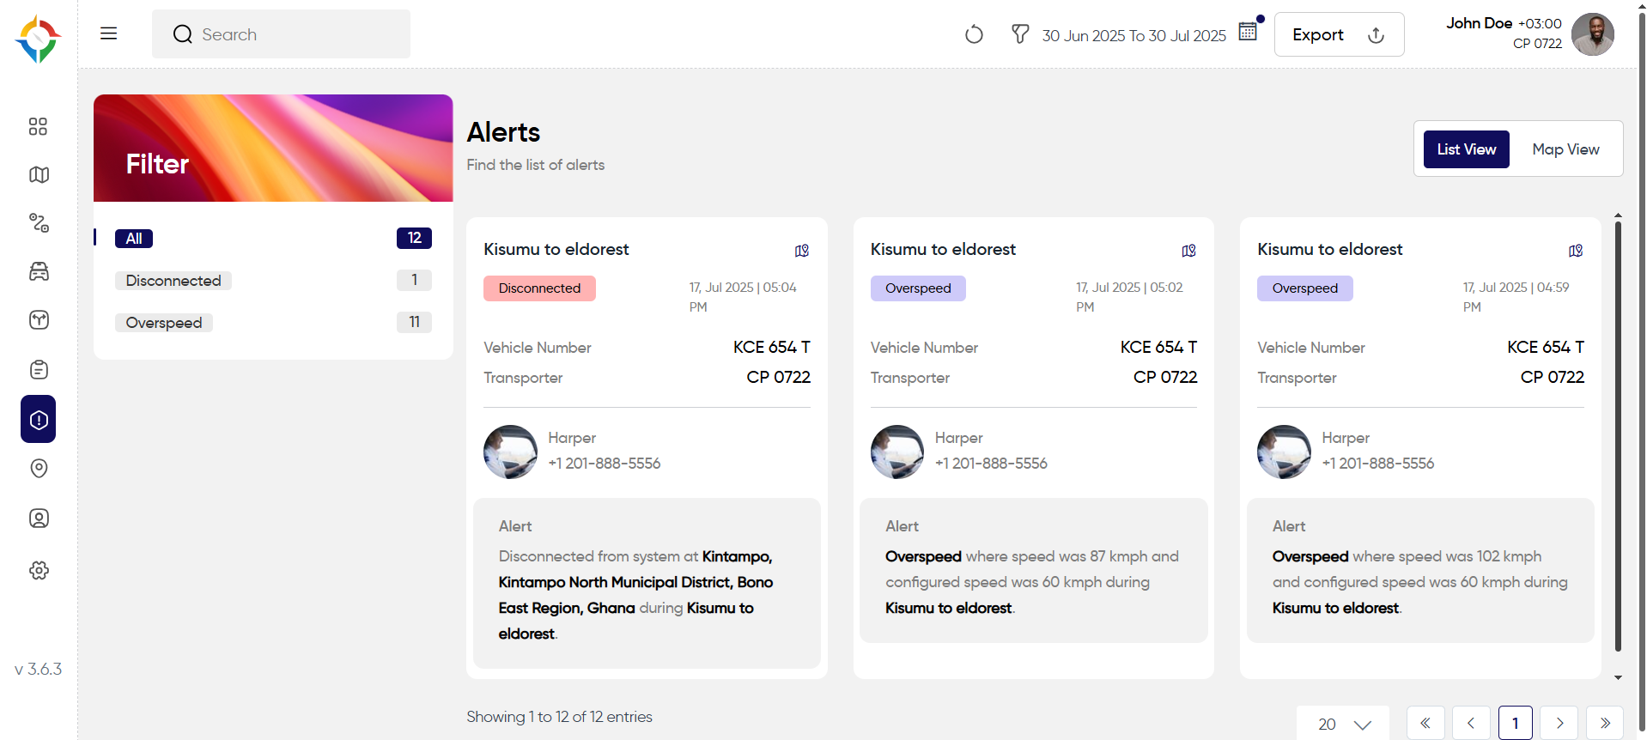Open the dashboard grid icon in sidebar
1647x740 pixels.
point(38,126)
